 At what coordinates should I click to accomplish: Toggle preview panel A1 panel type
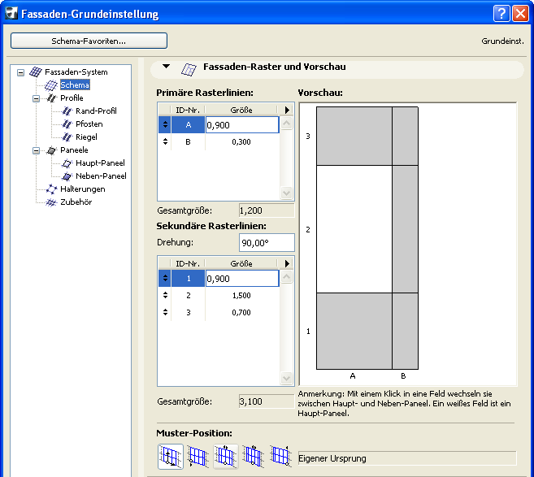pos(354,331)
